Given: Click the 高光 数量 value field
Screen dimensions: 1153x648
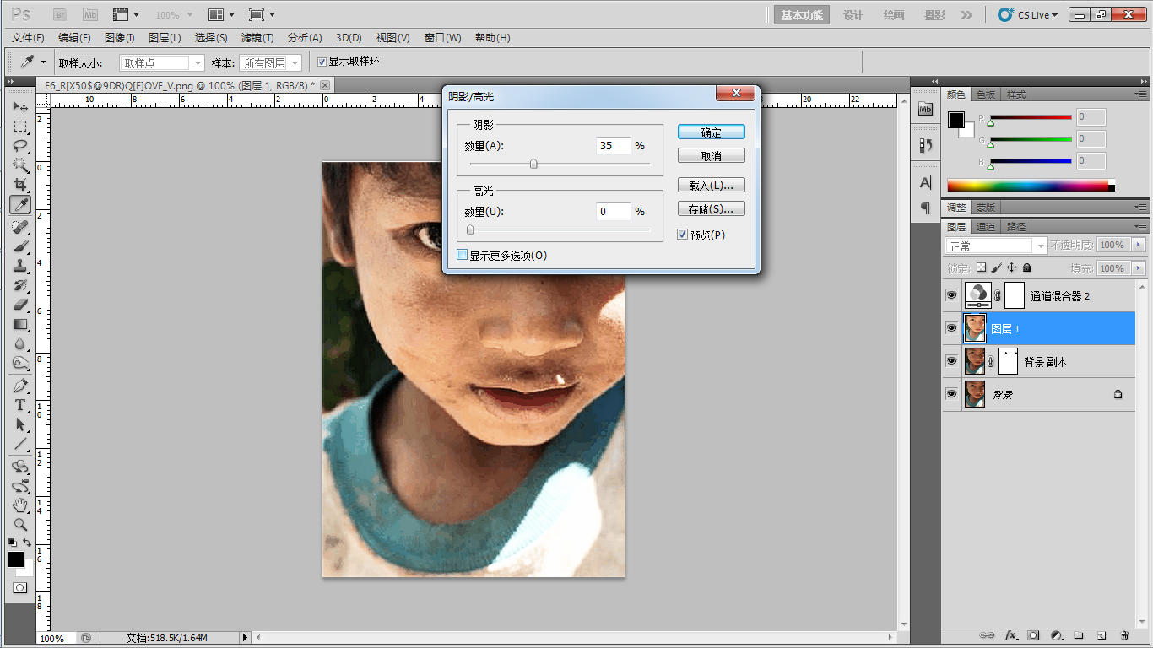Looking at the screenshot, I should tap(614, 212).
